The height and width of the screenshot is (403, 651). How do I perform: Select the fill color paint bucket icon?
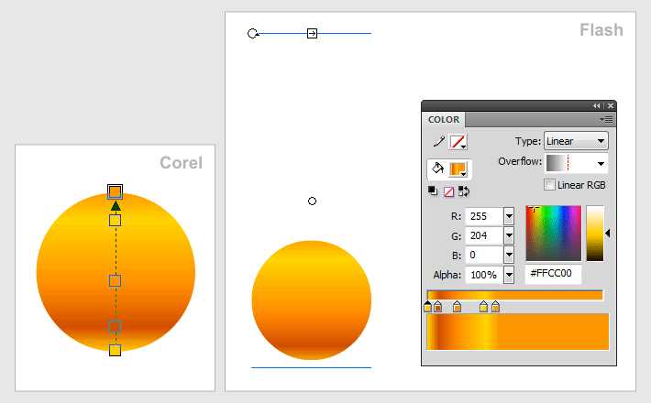(437, 169)
